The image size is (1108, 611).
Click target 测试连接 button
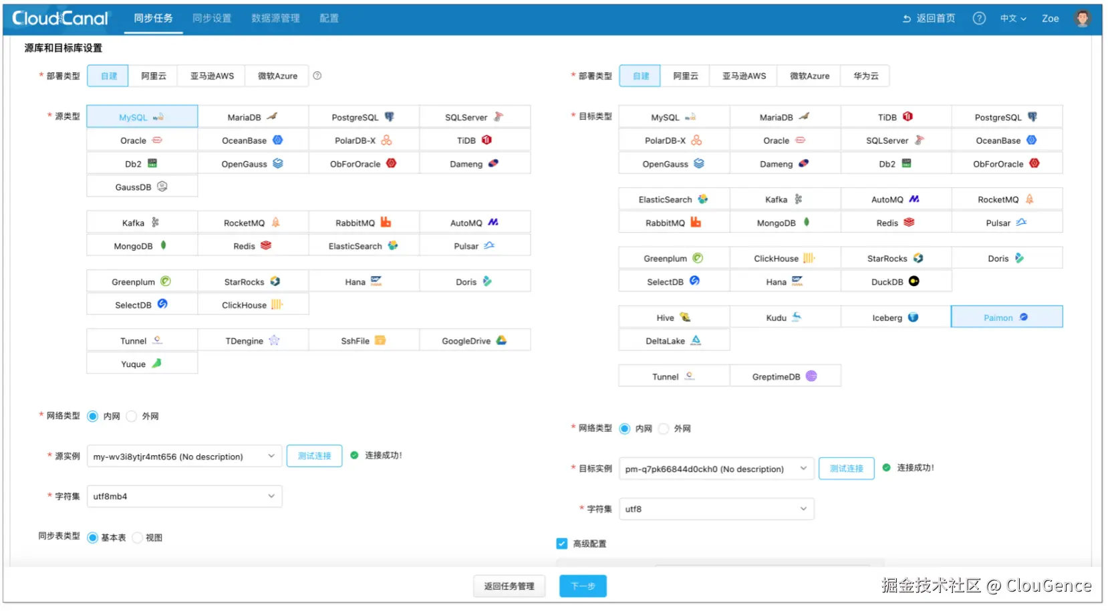(847, 469)
